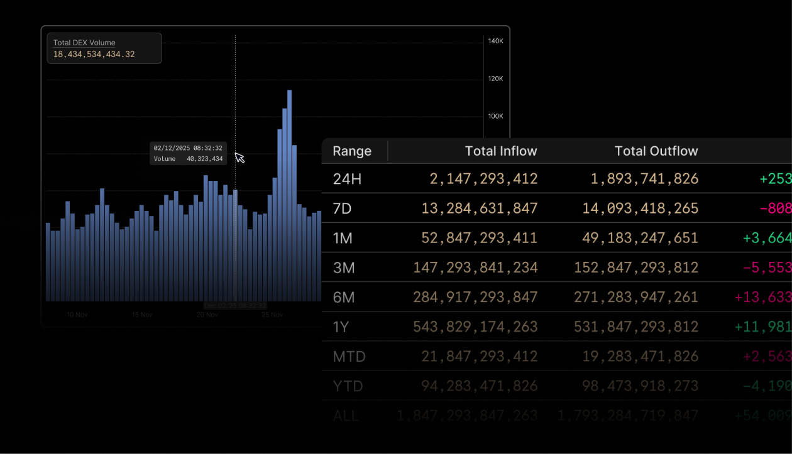Click inflow value 543,829,174,263
792x454 pixels.
tap(475, 327)
